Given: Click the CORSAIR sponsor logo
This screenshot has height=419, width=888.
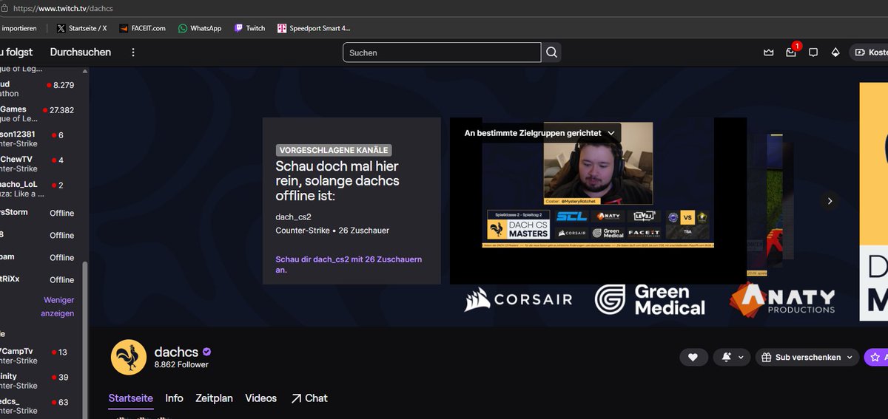Looking at the screenshot, I should point(518,299).
